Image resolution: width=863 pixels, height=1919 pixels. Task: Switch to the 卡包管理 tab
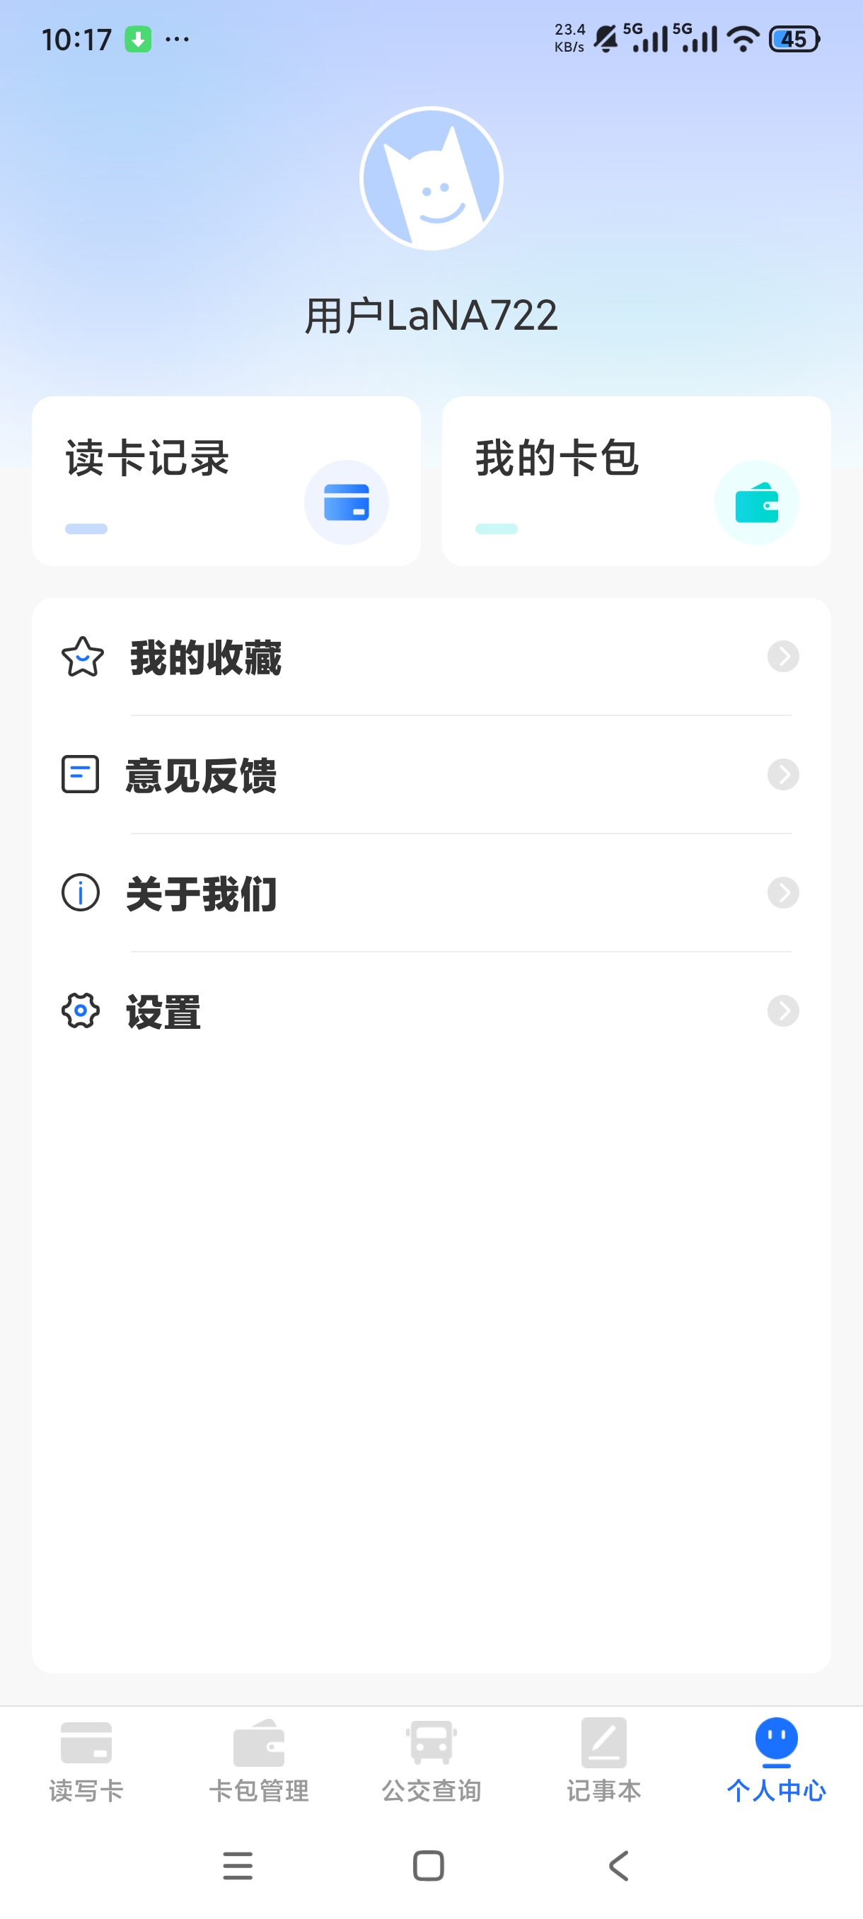[x=259, y=1761]
